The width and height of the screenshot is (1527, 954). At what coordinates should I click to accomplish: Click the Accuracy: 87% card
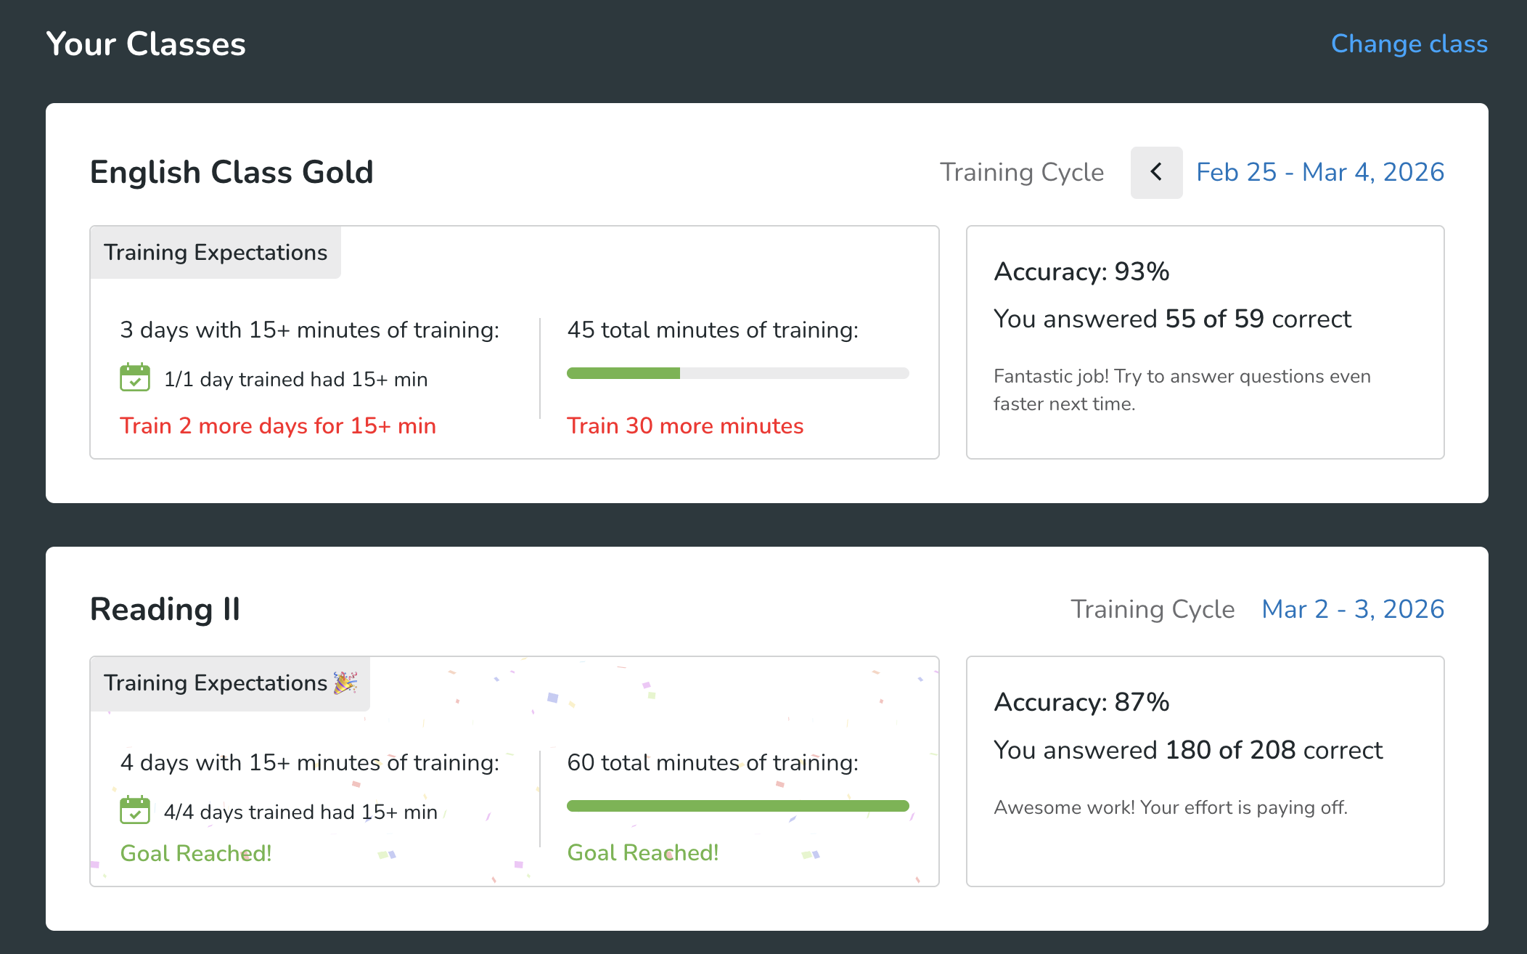(1205, 771)
